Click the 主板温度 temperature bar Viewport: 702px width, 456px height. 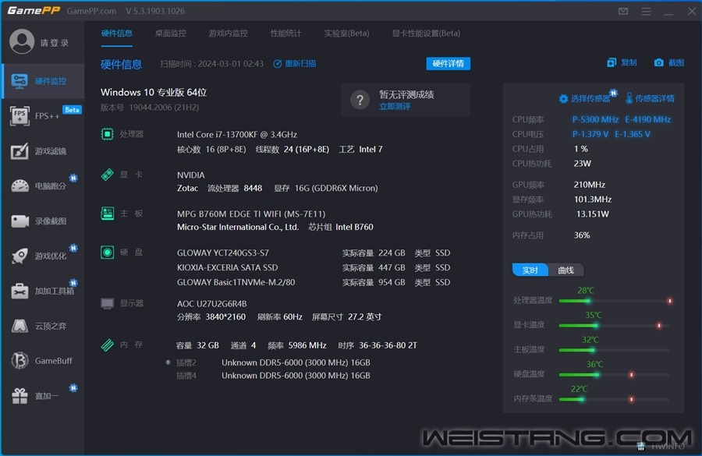(x=615, y=350)
